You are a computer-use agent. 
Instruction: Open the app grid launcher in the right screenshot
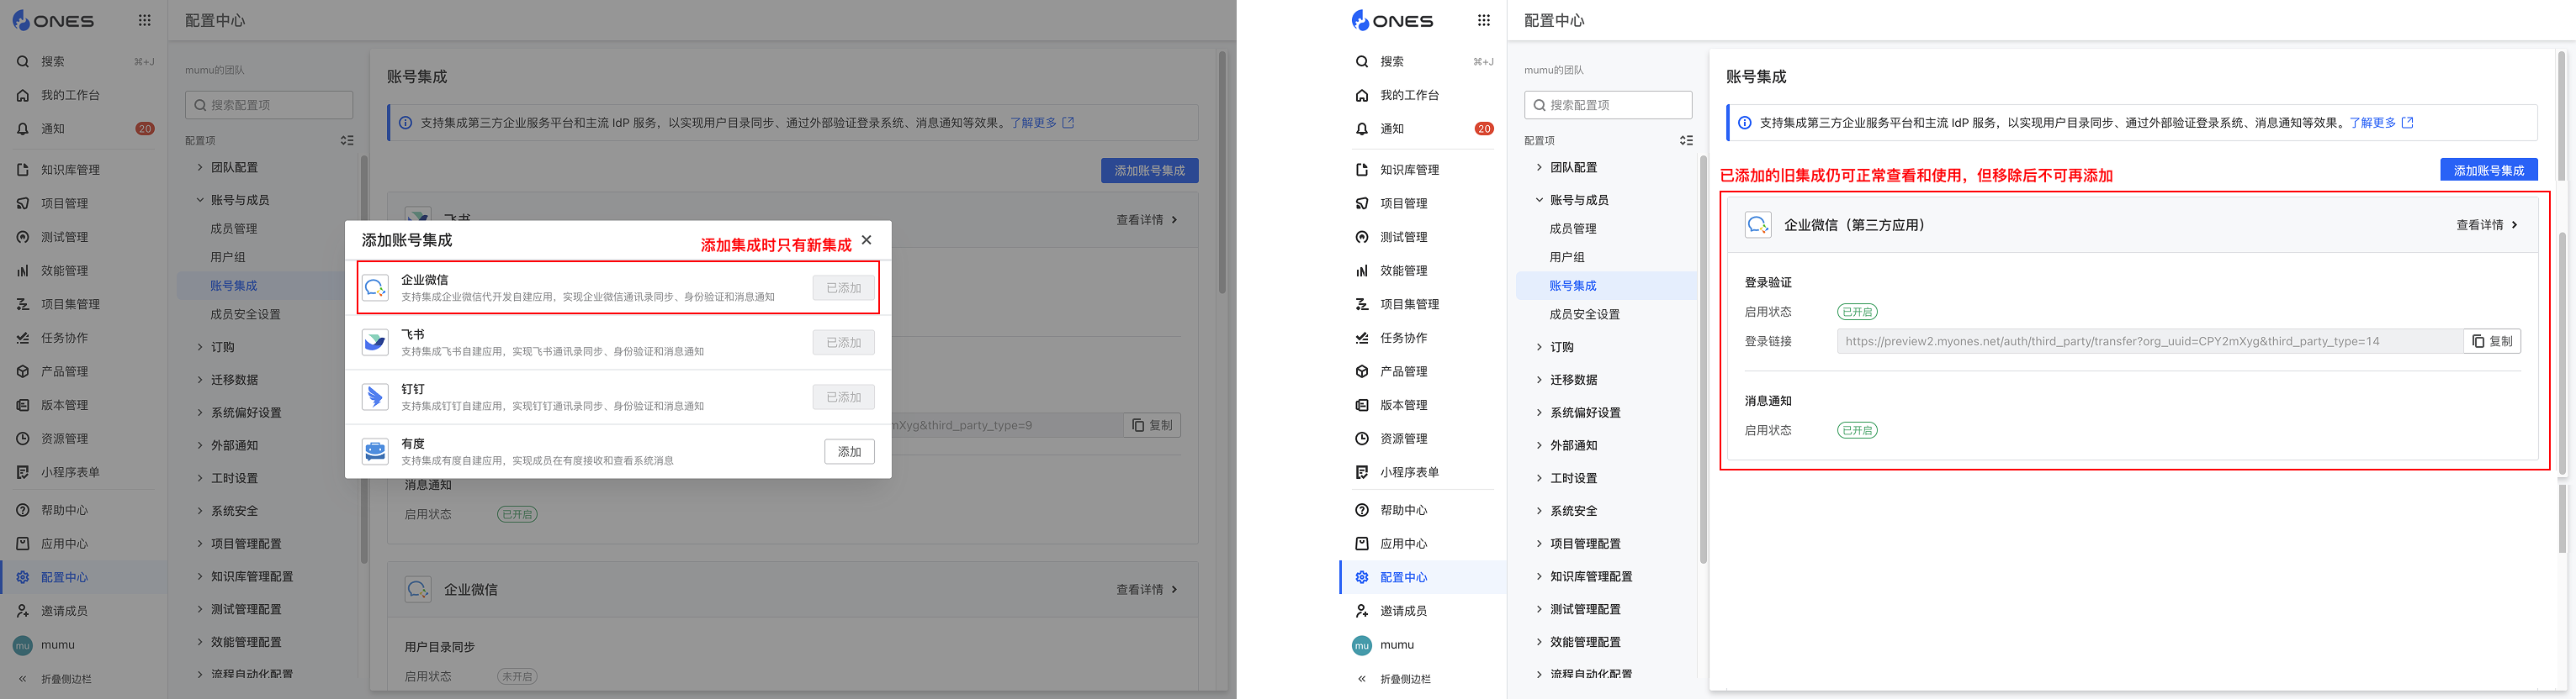pos(1483,20)
